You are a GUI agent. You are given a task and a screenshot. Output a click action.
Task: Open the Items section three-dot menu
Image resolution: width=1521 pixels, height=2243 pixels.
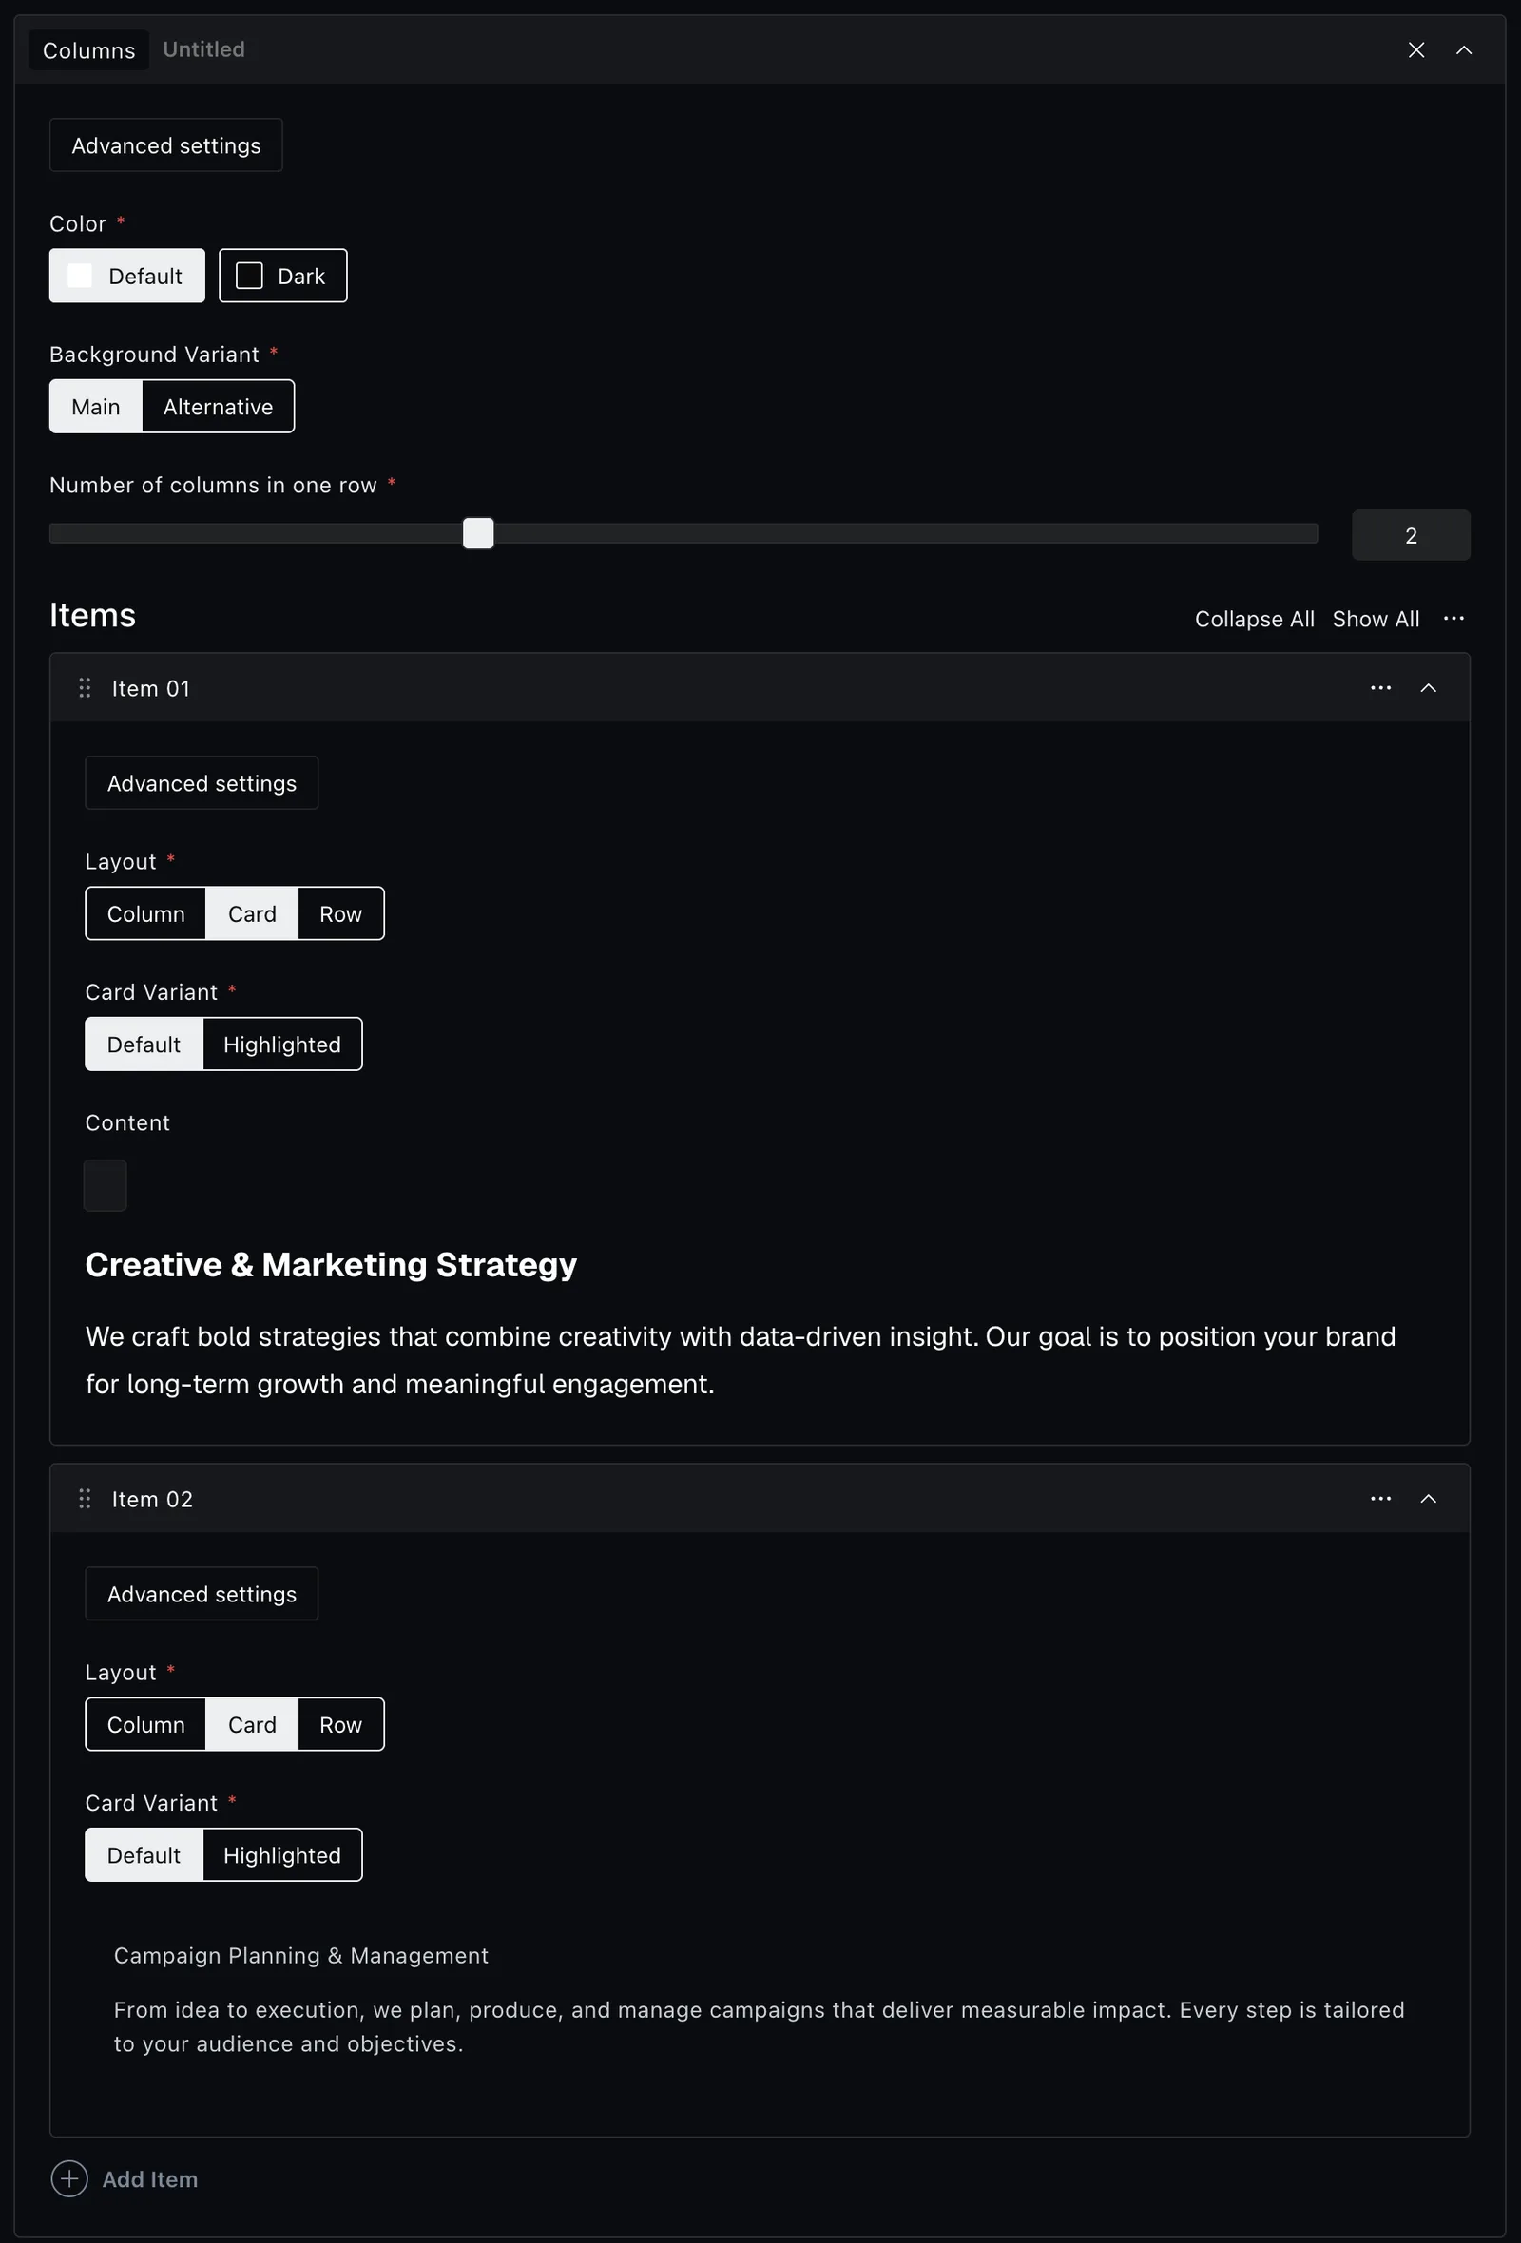pyautogui.click(x=1454, y=619)
